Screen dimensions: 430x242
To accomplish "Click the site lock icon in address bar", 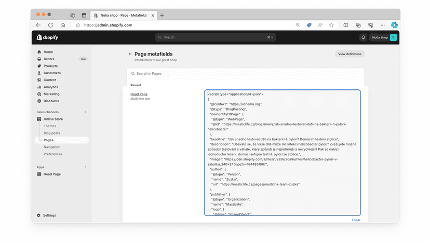I will pyautogui.click(x=78, y=25).
